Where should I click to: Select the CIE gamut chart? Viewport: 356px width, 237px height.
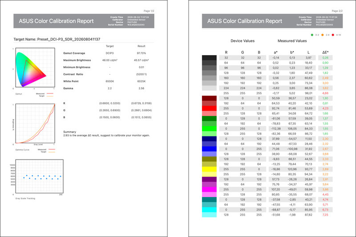[36, 67]
